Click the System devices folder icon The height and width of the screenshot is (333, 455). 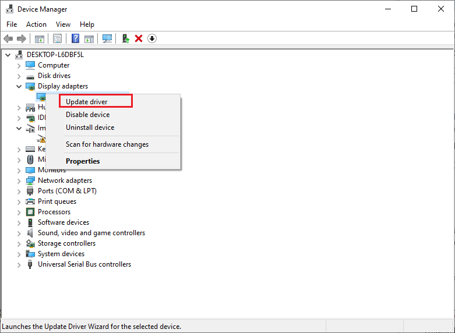click(x=30, y=254)
